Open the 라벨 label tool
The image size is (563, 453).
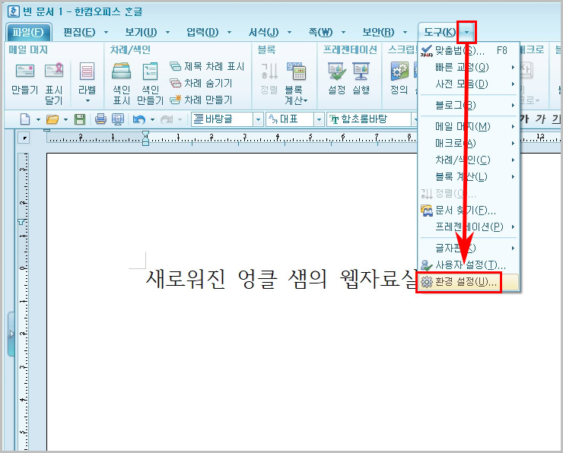(87, 83)
